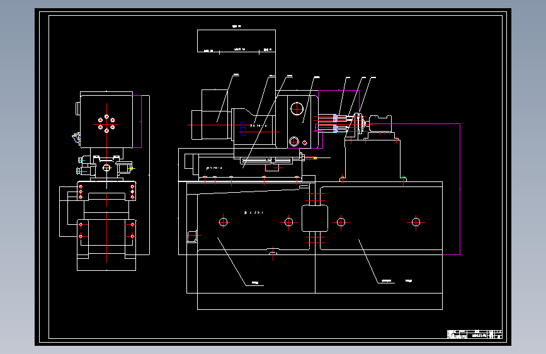Image resolution: width=546 pixels, height=354 pixels.
Task: Click the magenta vertical line on the far right
Action: coord(460,189)
